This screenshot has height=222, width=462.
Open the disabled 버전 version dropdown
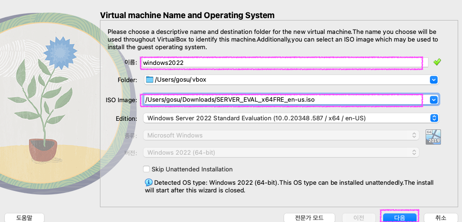(281, 152)
